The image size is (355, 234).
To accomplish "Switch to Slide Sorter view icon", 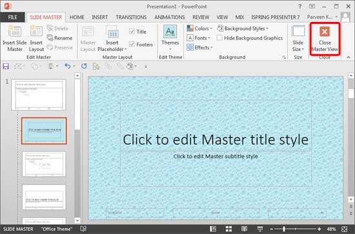I will coord(228,229).
